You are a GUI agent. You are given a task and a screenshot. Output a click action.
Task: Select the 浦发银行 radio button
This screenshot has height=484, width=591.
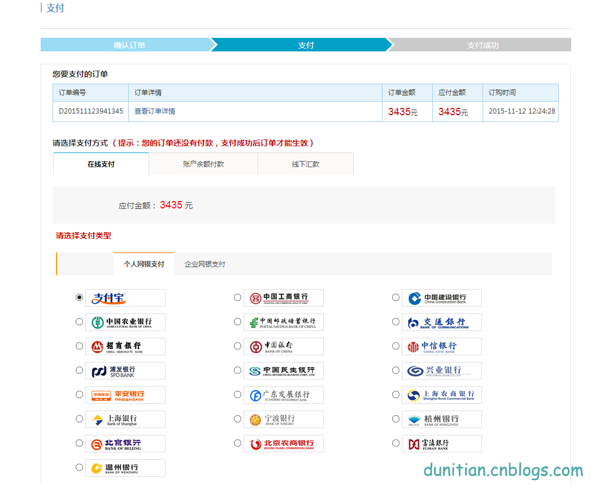coord(79,370)
